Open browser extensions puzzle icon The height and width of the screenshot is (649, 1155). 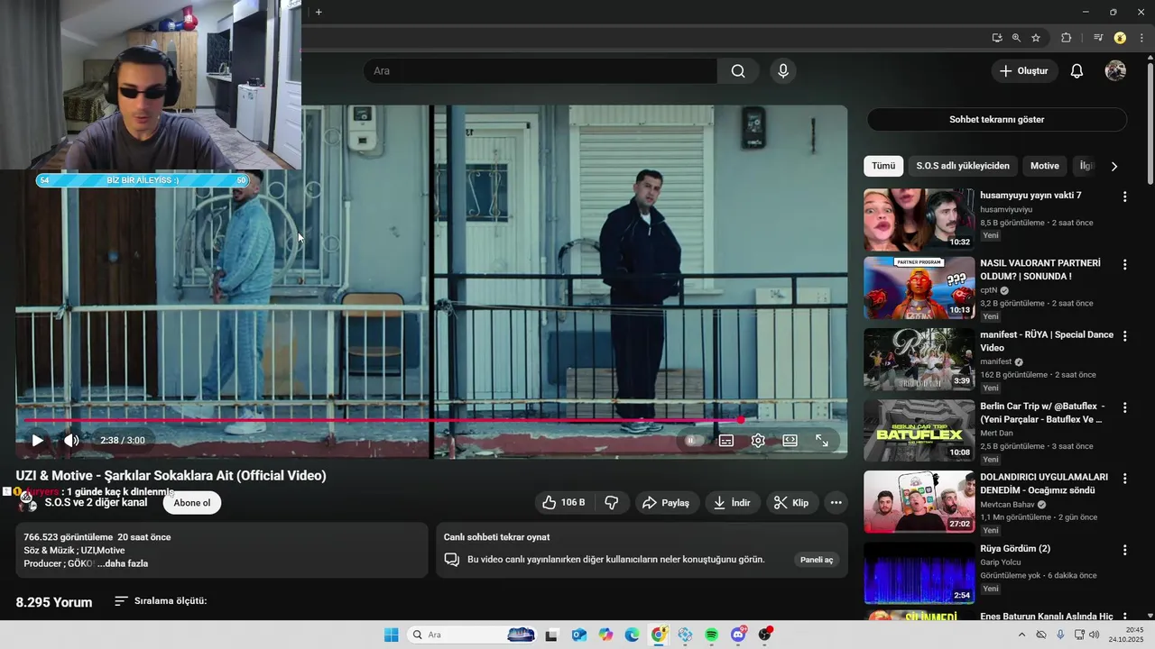[x=1067, y=38]
